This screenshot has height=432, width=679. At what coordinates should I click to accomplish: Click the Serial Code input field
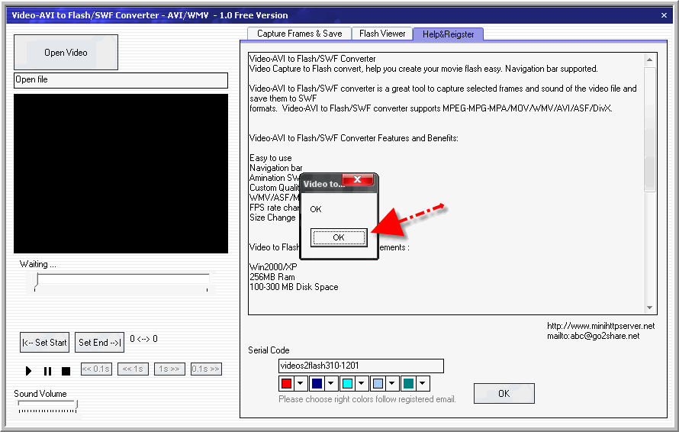pyautogui.click(x=361, y=366)
